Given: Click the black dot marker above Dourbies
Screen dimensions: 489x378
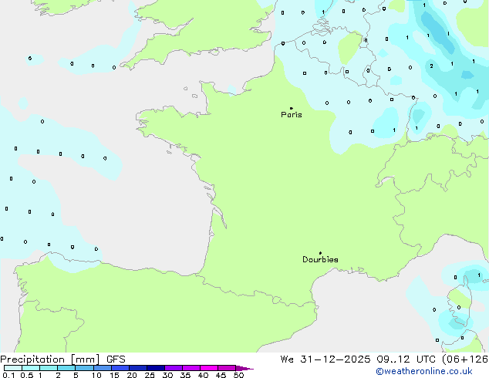Looking at the screenshot, I should (320, 253).
